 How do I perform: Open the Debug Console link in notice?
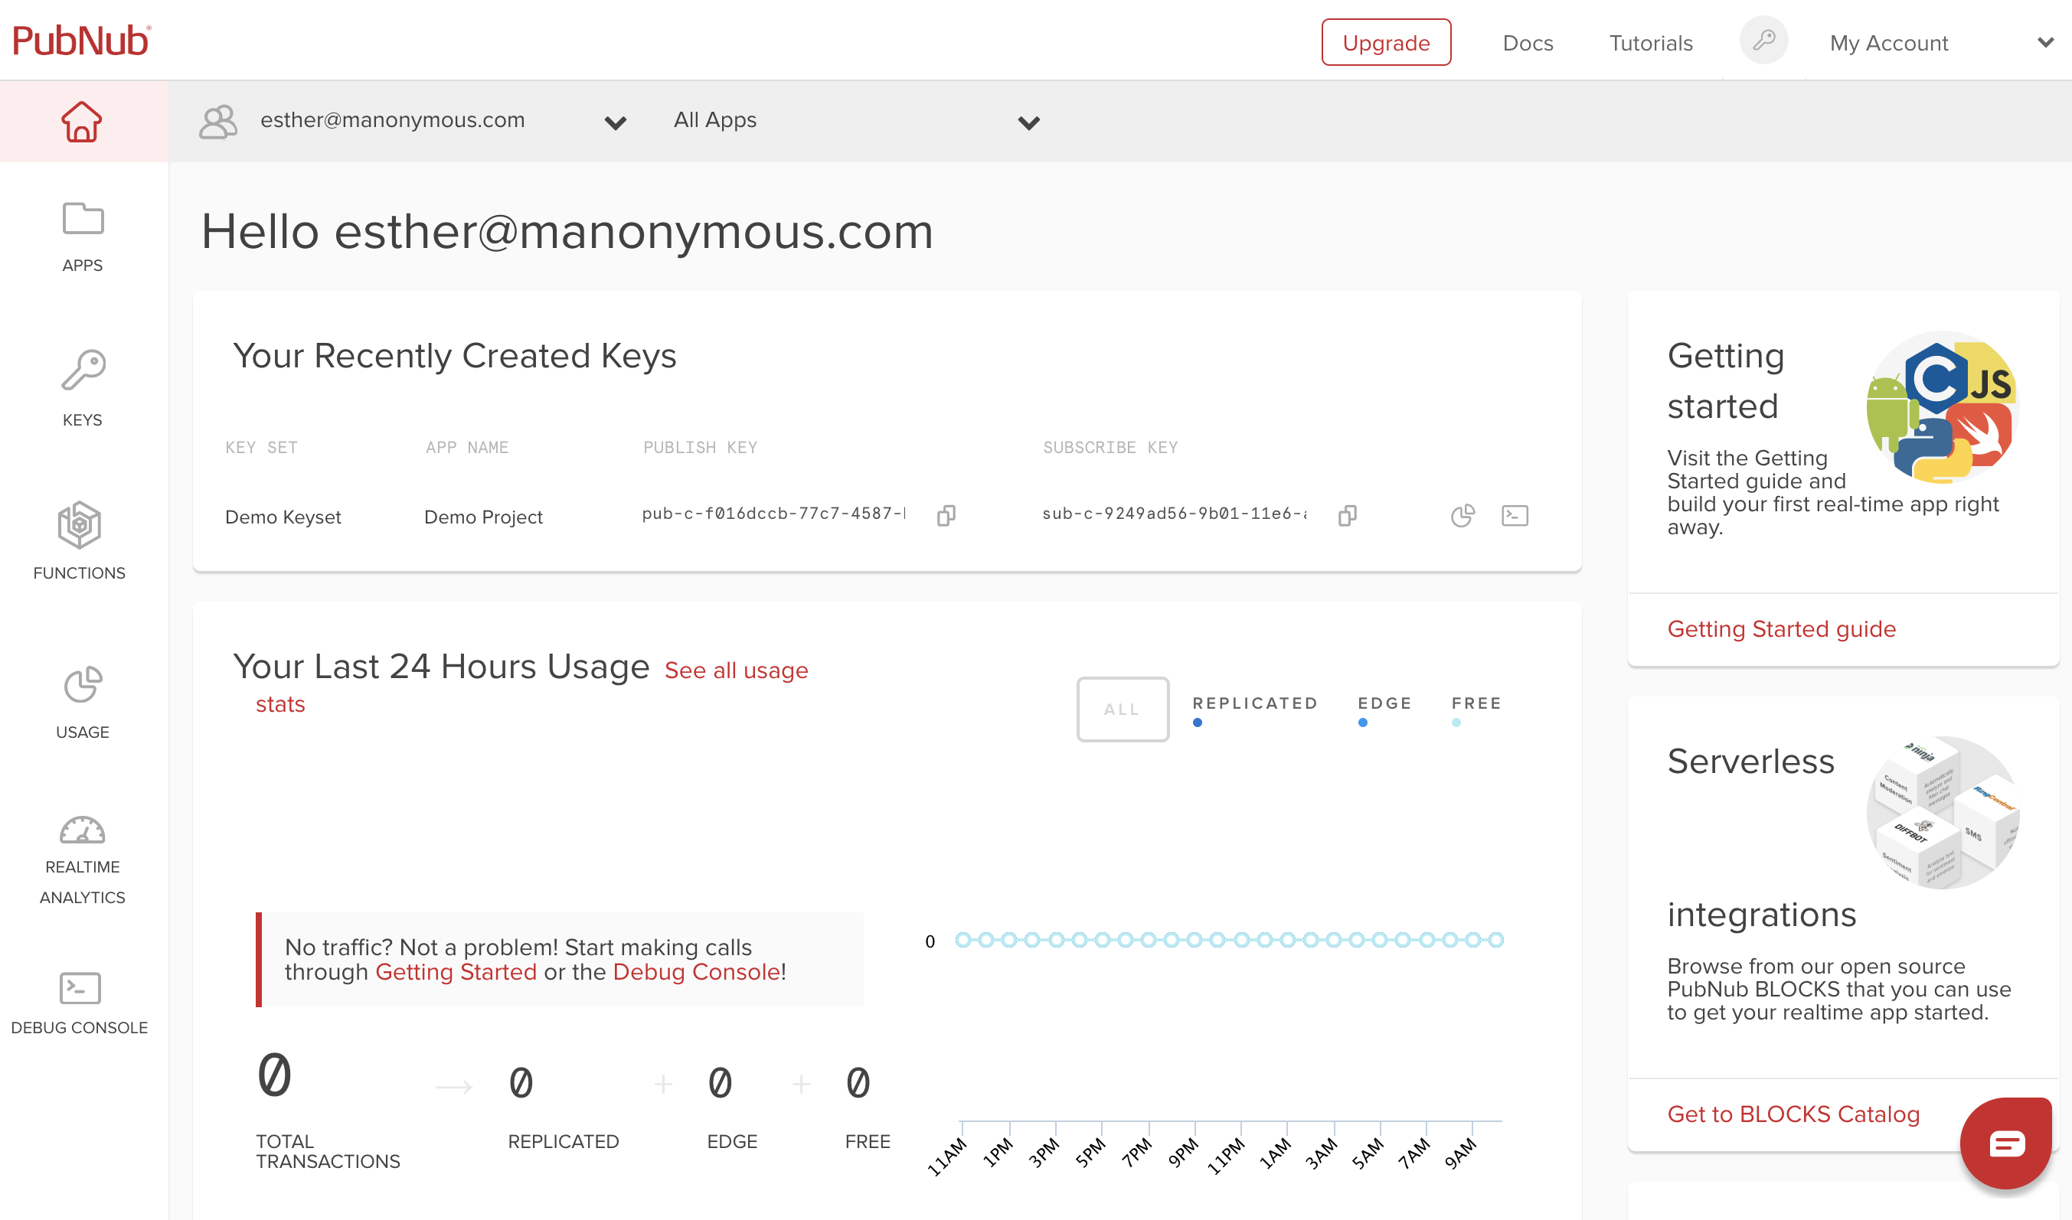tap(695, 972)
